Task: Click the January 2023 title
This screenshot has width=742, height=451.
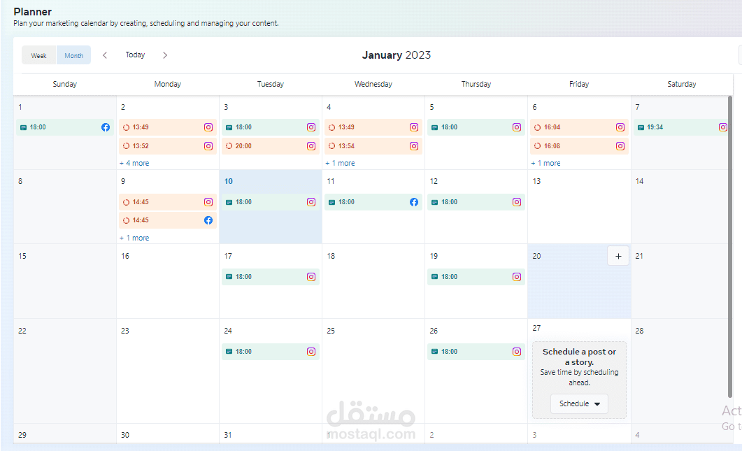Action: coord(397,55)
